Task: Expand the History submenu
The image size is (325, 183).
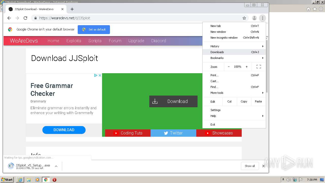Action: [x=234, y=46]
